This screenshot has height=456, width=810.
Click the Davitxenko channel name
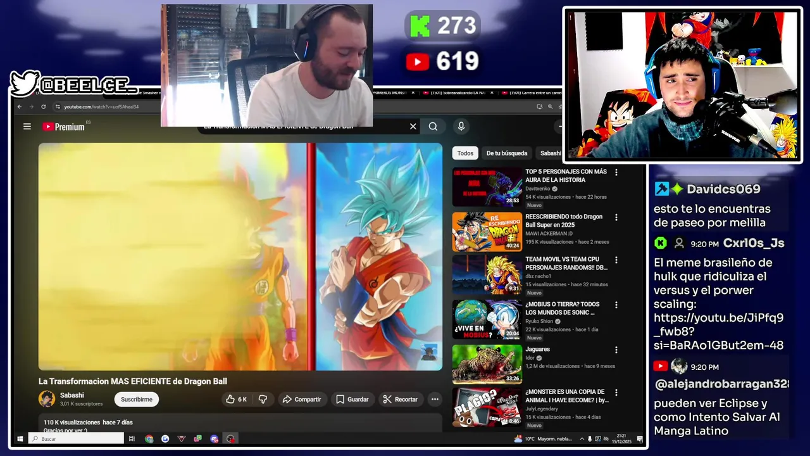537,189
